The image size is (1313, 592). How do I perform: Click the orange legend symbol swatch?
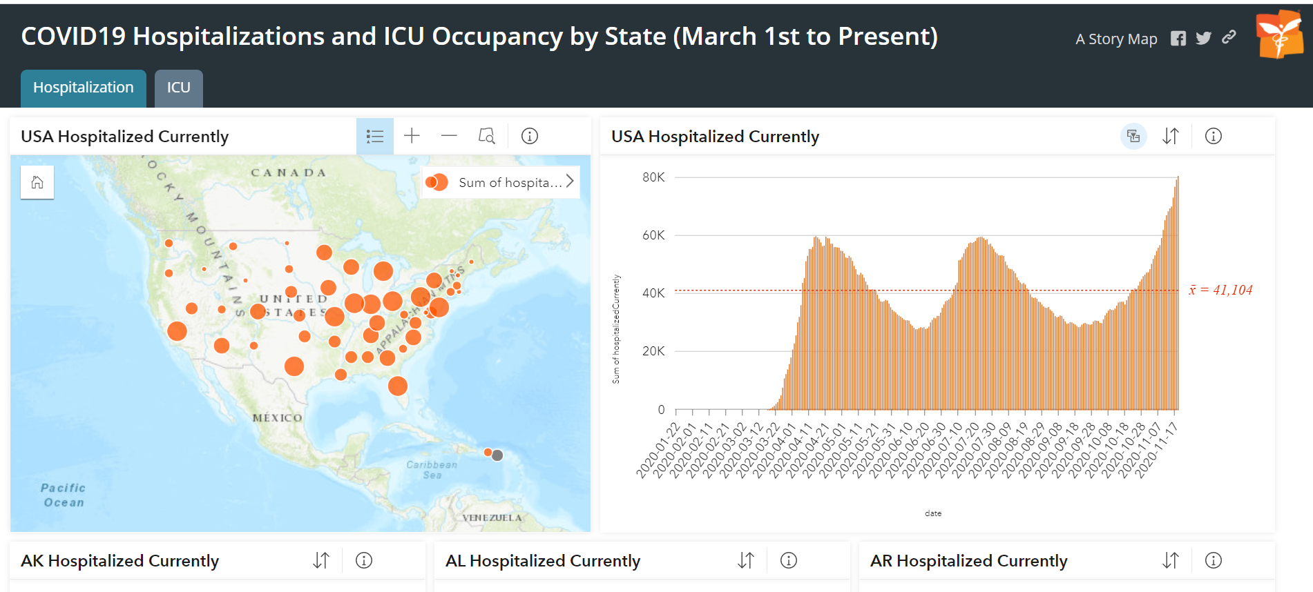tap(437, 182)
